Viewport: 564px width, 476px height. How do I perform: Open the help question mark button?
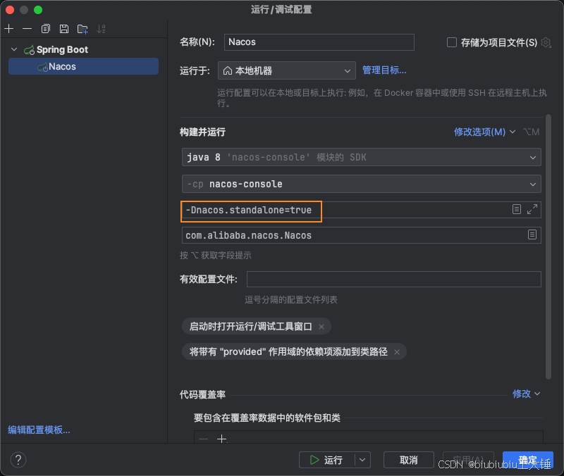pyautogui.click(x=18, y=460)
